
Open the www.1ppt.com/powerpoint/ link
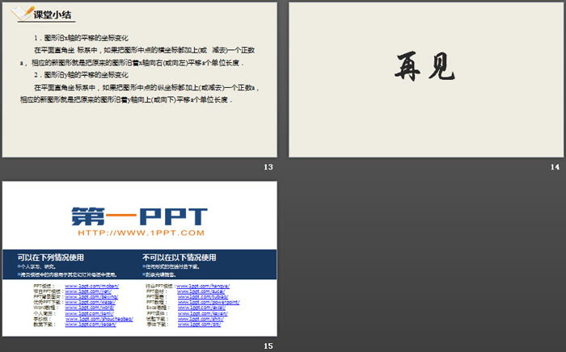click(209, 302)
